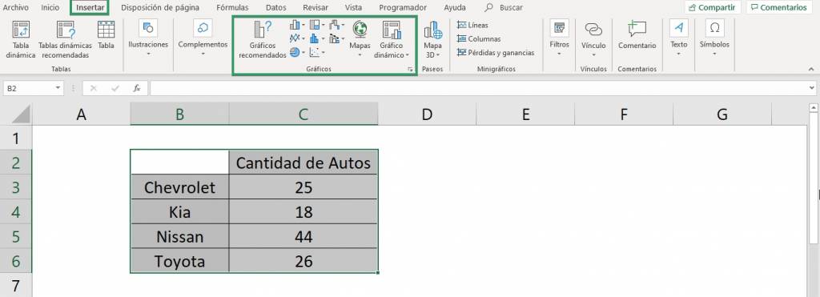Click the vertical scrollbar up arrow
Viewport: 820px width, 297px height.
[x=814, y=108]
